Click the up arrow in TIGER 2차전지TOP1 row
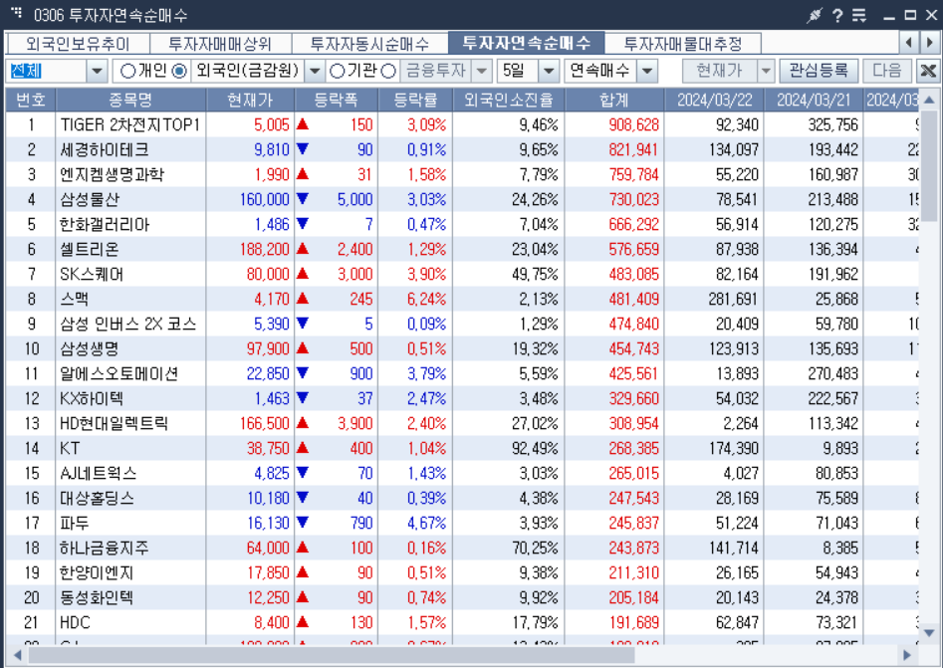Viewport: 943px width, 668px height. tap(303, 124)
